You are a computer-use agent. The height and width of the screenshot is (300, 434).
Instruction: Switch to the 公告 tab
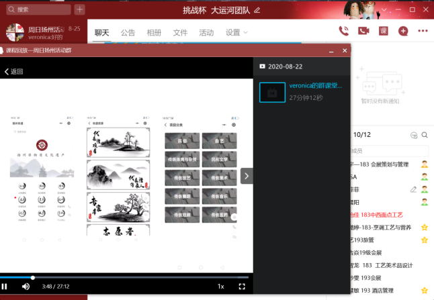click(x=128, y=32)
